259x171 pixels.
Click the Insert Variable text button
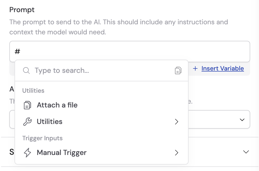222,68
